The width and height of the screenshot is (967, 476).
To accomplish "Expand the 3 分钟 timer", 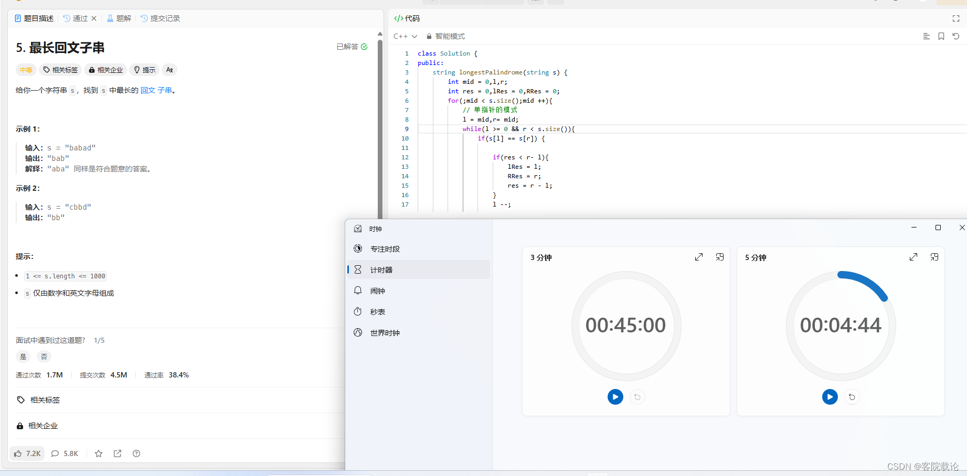I will [x=699, y=257].
